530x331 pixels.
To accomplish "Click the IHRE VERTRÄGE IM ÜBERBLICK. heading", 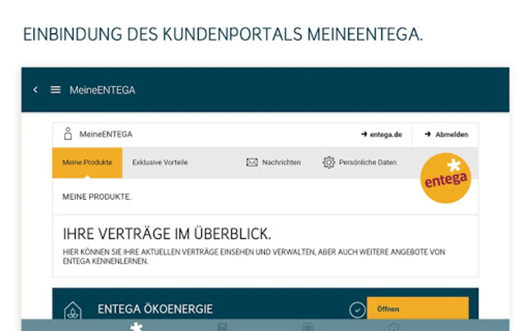I will click(167, 234).
